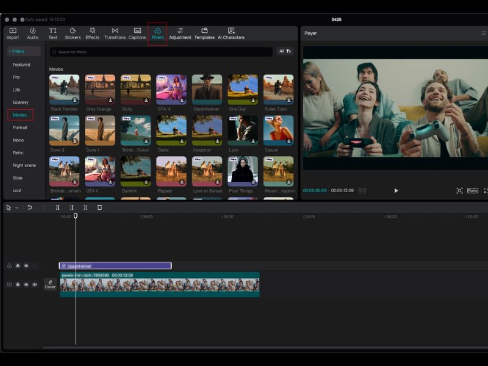
Task: Open the Captions tab
Action: pos(137,34)
